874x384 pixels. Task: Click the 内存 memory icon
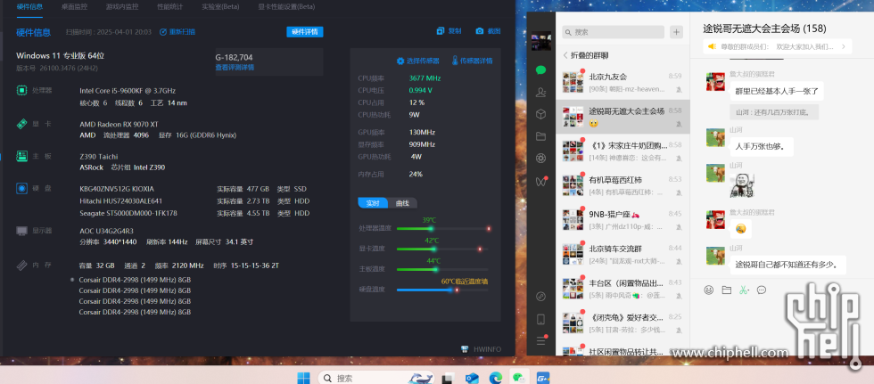coord(21,265)
